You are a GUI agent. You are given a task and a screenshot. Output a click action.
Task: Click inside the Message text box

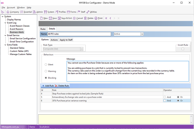coord(128,71)
